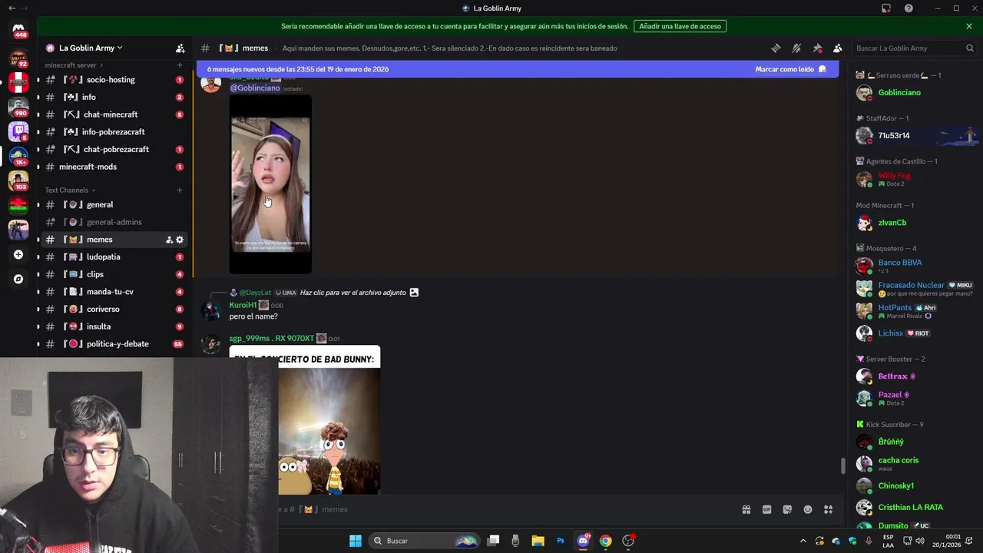Click Añadir una llave de acceso button
This screenshot has height=553, width=983.
point(680,26)
